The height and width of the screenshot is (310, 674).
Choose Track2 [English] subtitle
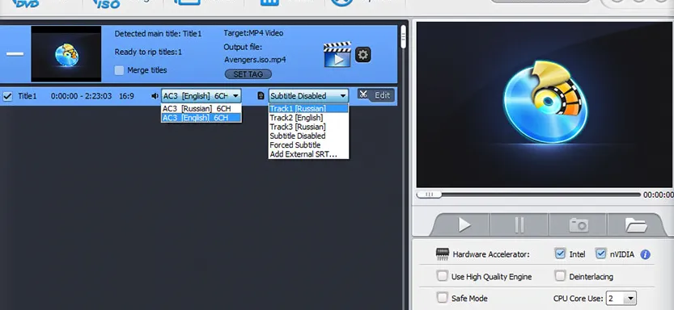tap(308, 118)
